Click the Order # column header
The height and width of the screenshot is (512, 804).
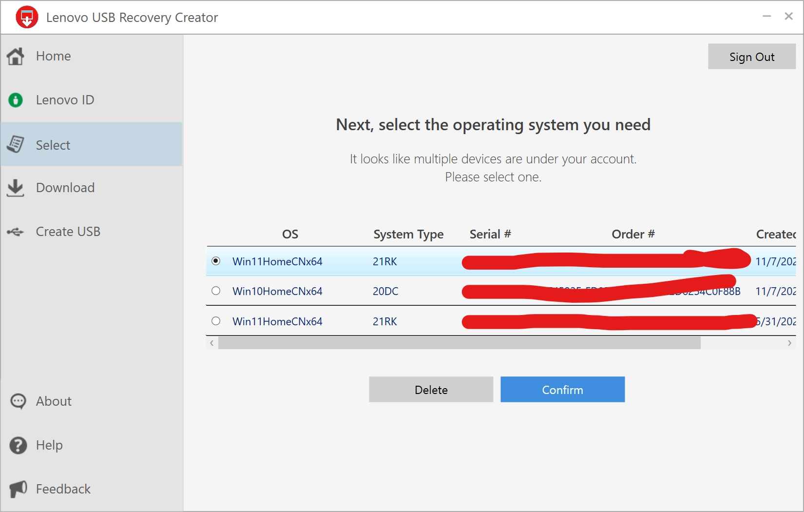point(633,234)
